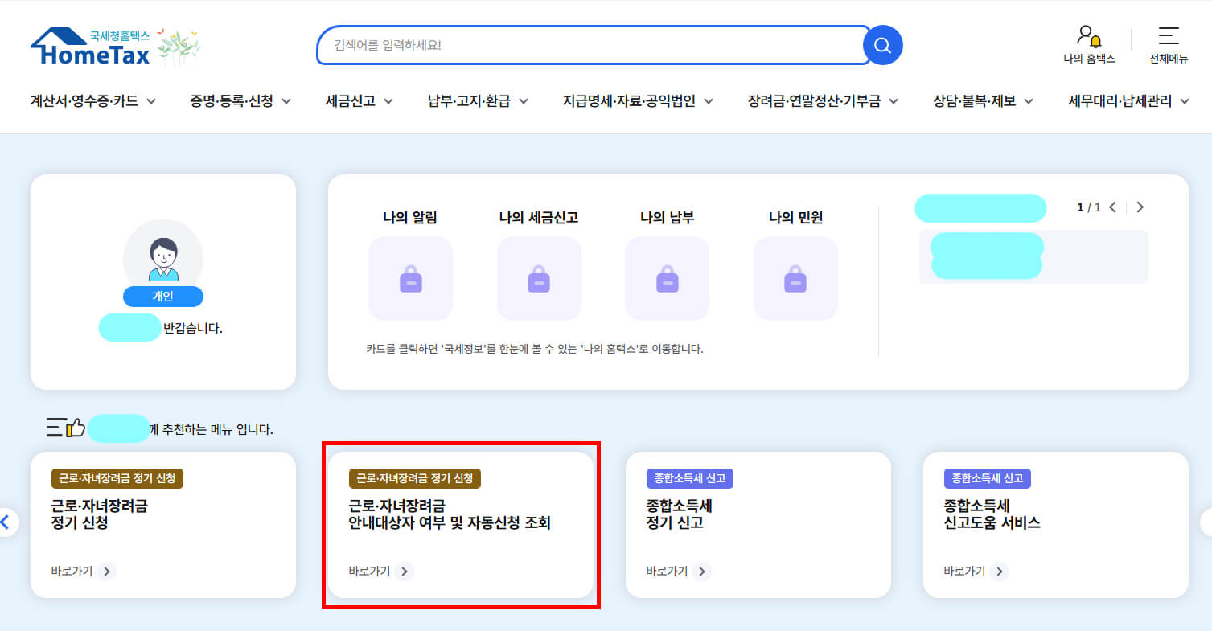Click the 개인 badge under the avatar
The image size is (1212, 631).
162,297
